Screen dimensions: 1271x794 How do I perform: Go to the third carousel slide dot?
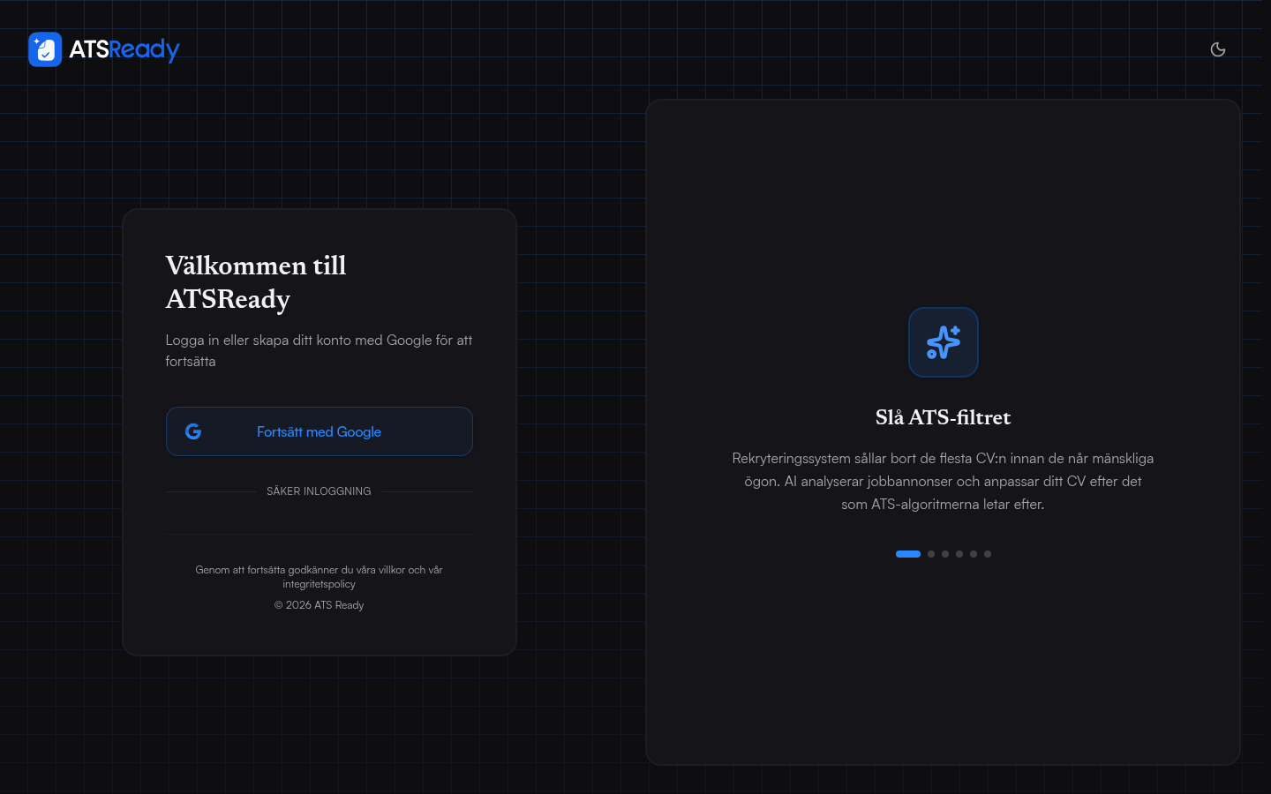coord(945,554)
